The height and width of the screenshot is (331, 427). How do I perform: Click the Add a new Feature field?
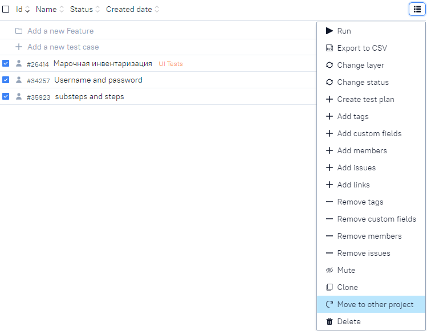(x=60, y=31)
